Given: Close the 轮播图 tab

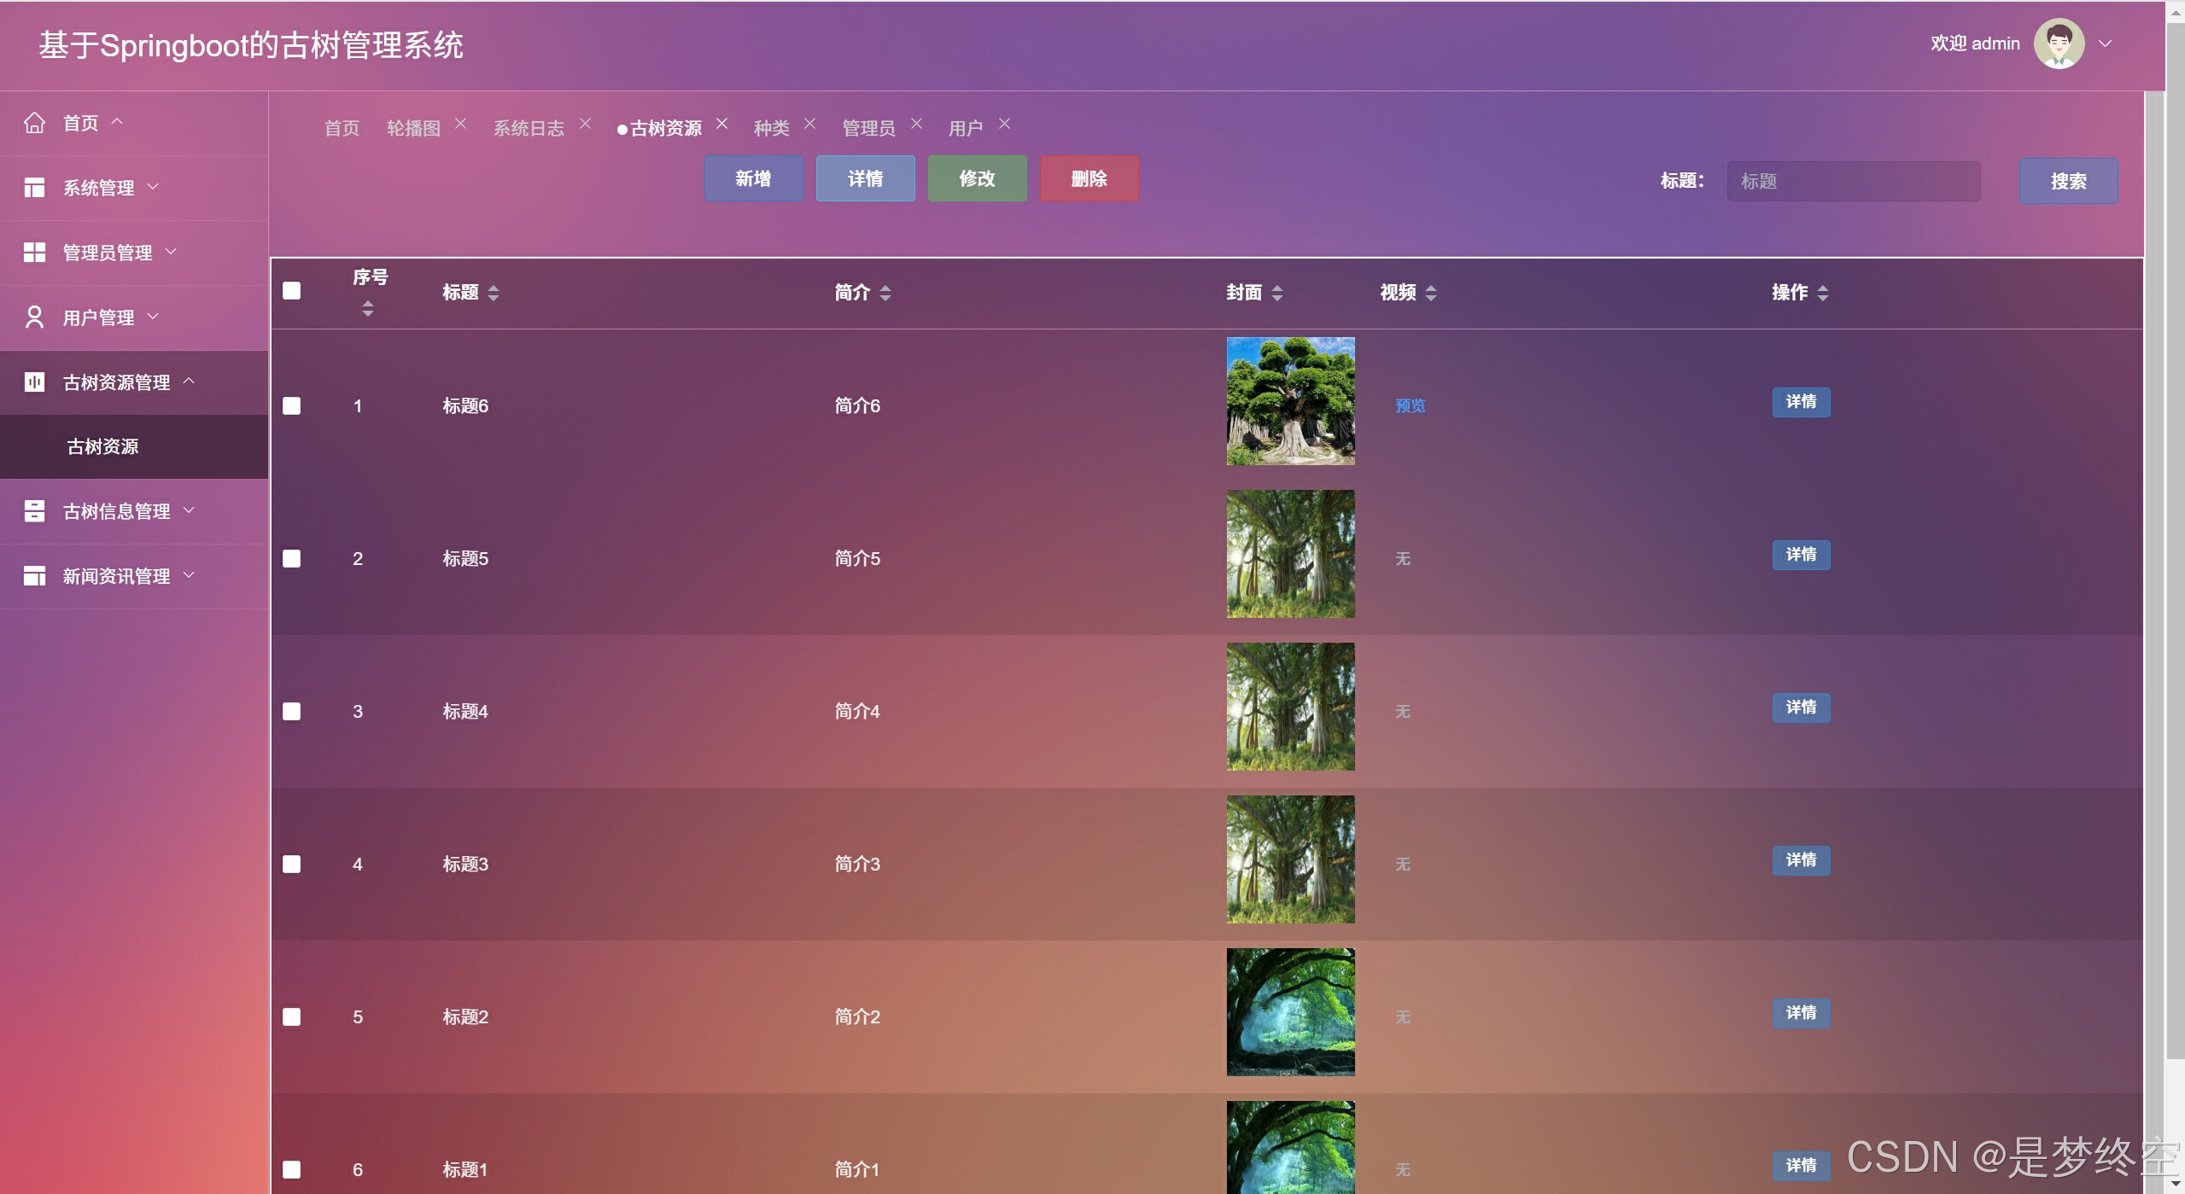Looking at the screenshot, I should (460, 124).
